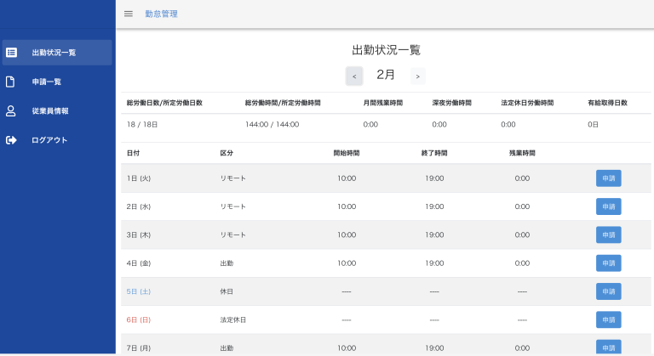Select 従業員情報 in the sidebar

point(50,110)
